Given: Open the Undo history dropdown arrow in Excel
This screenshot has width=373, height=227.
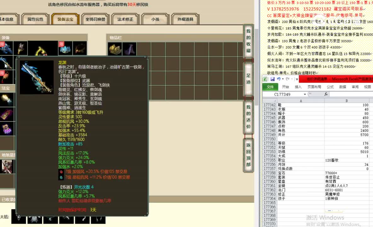Looking at the screenshot, I should [x=283, y=79].
